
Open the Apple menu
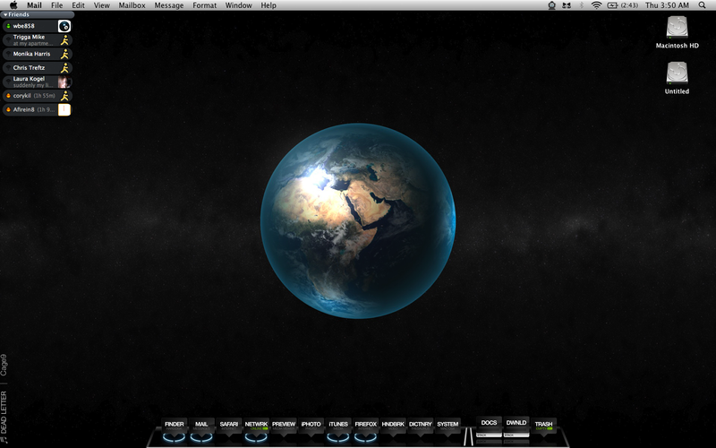click(13, 5)
